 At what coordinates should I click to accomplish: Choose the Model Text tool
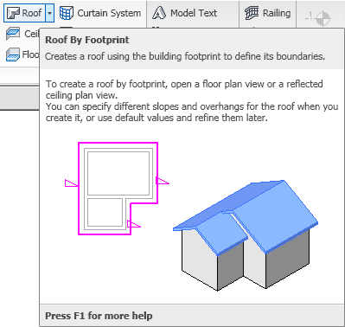(x=185, y=13)
